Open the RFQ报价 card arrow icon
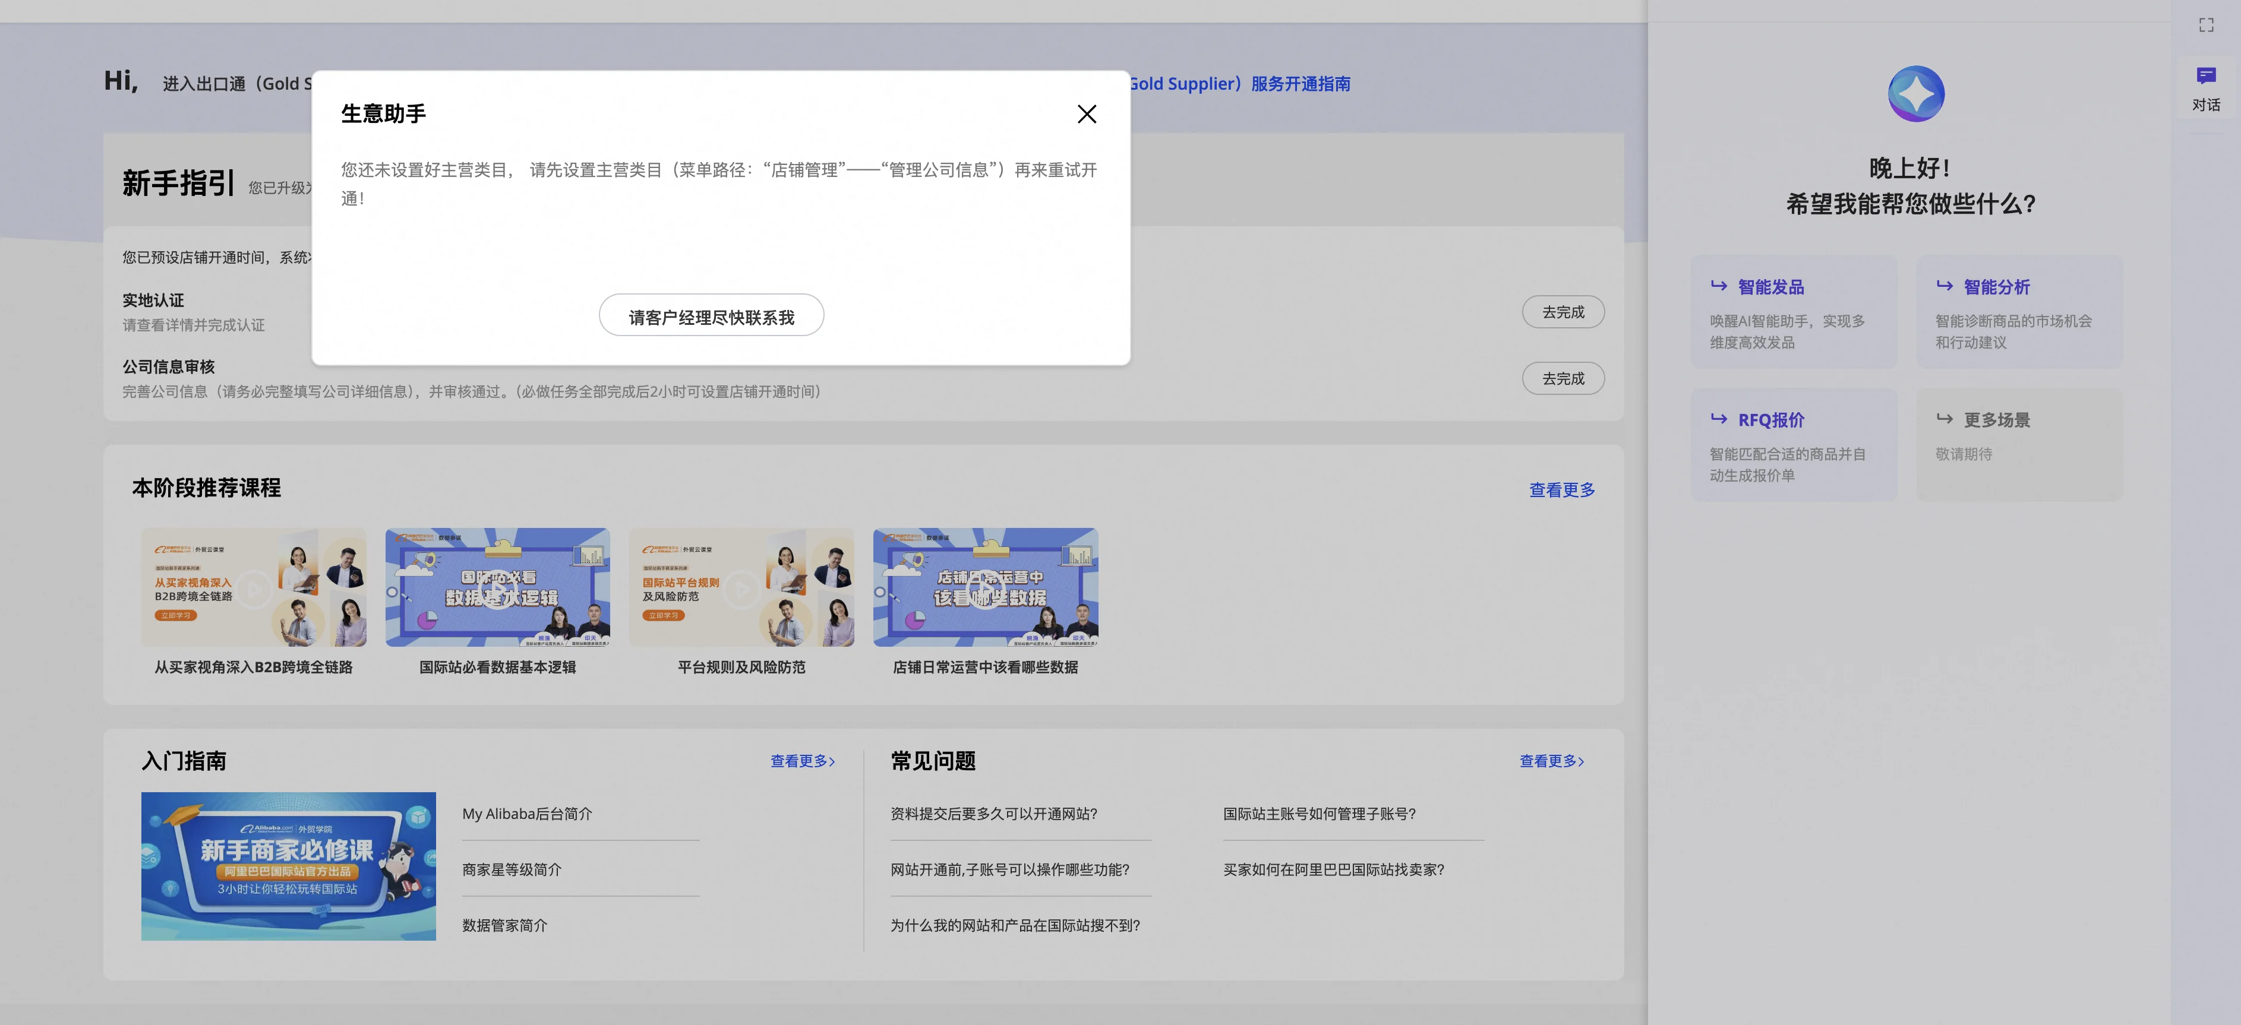The width and height of the screenshot is (2241, 1025). tap(1718, 419)
